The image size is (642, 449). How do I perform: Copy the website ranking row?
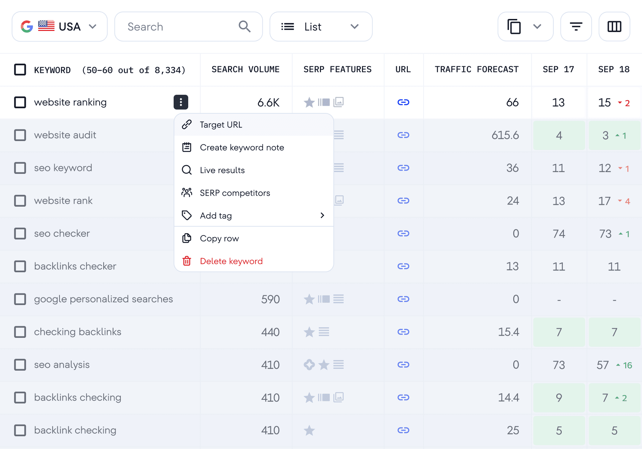219,238
